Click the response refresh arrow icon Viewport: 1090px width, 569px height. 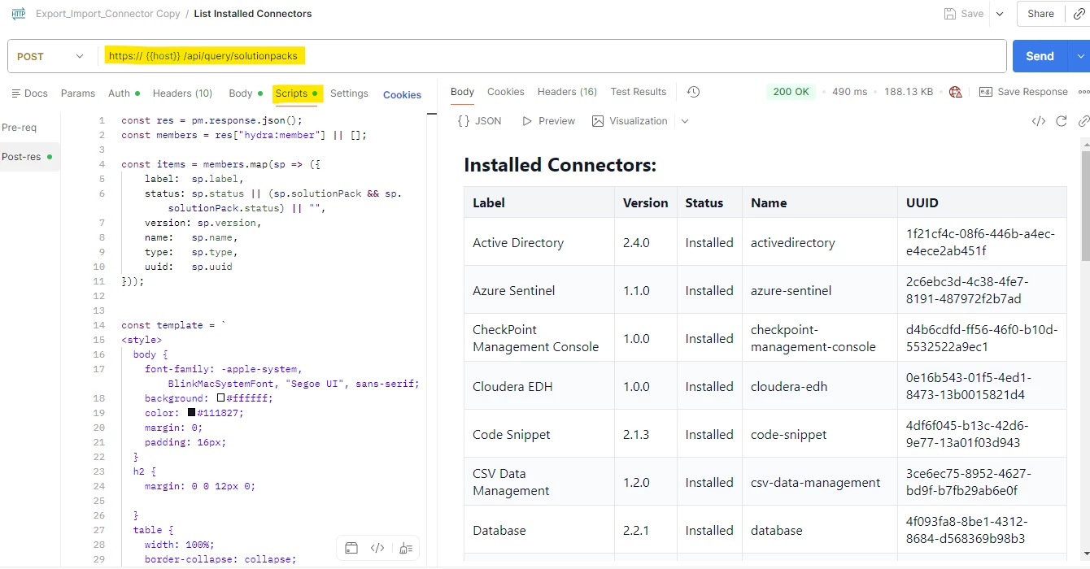point(1062,121)
